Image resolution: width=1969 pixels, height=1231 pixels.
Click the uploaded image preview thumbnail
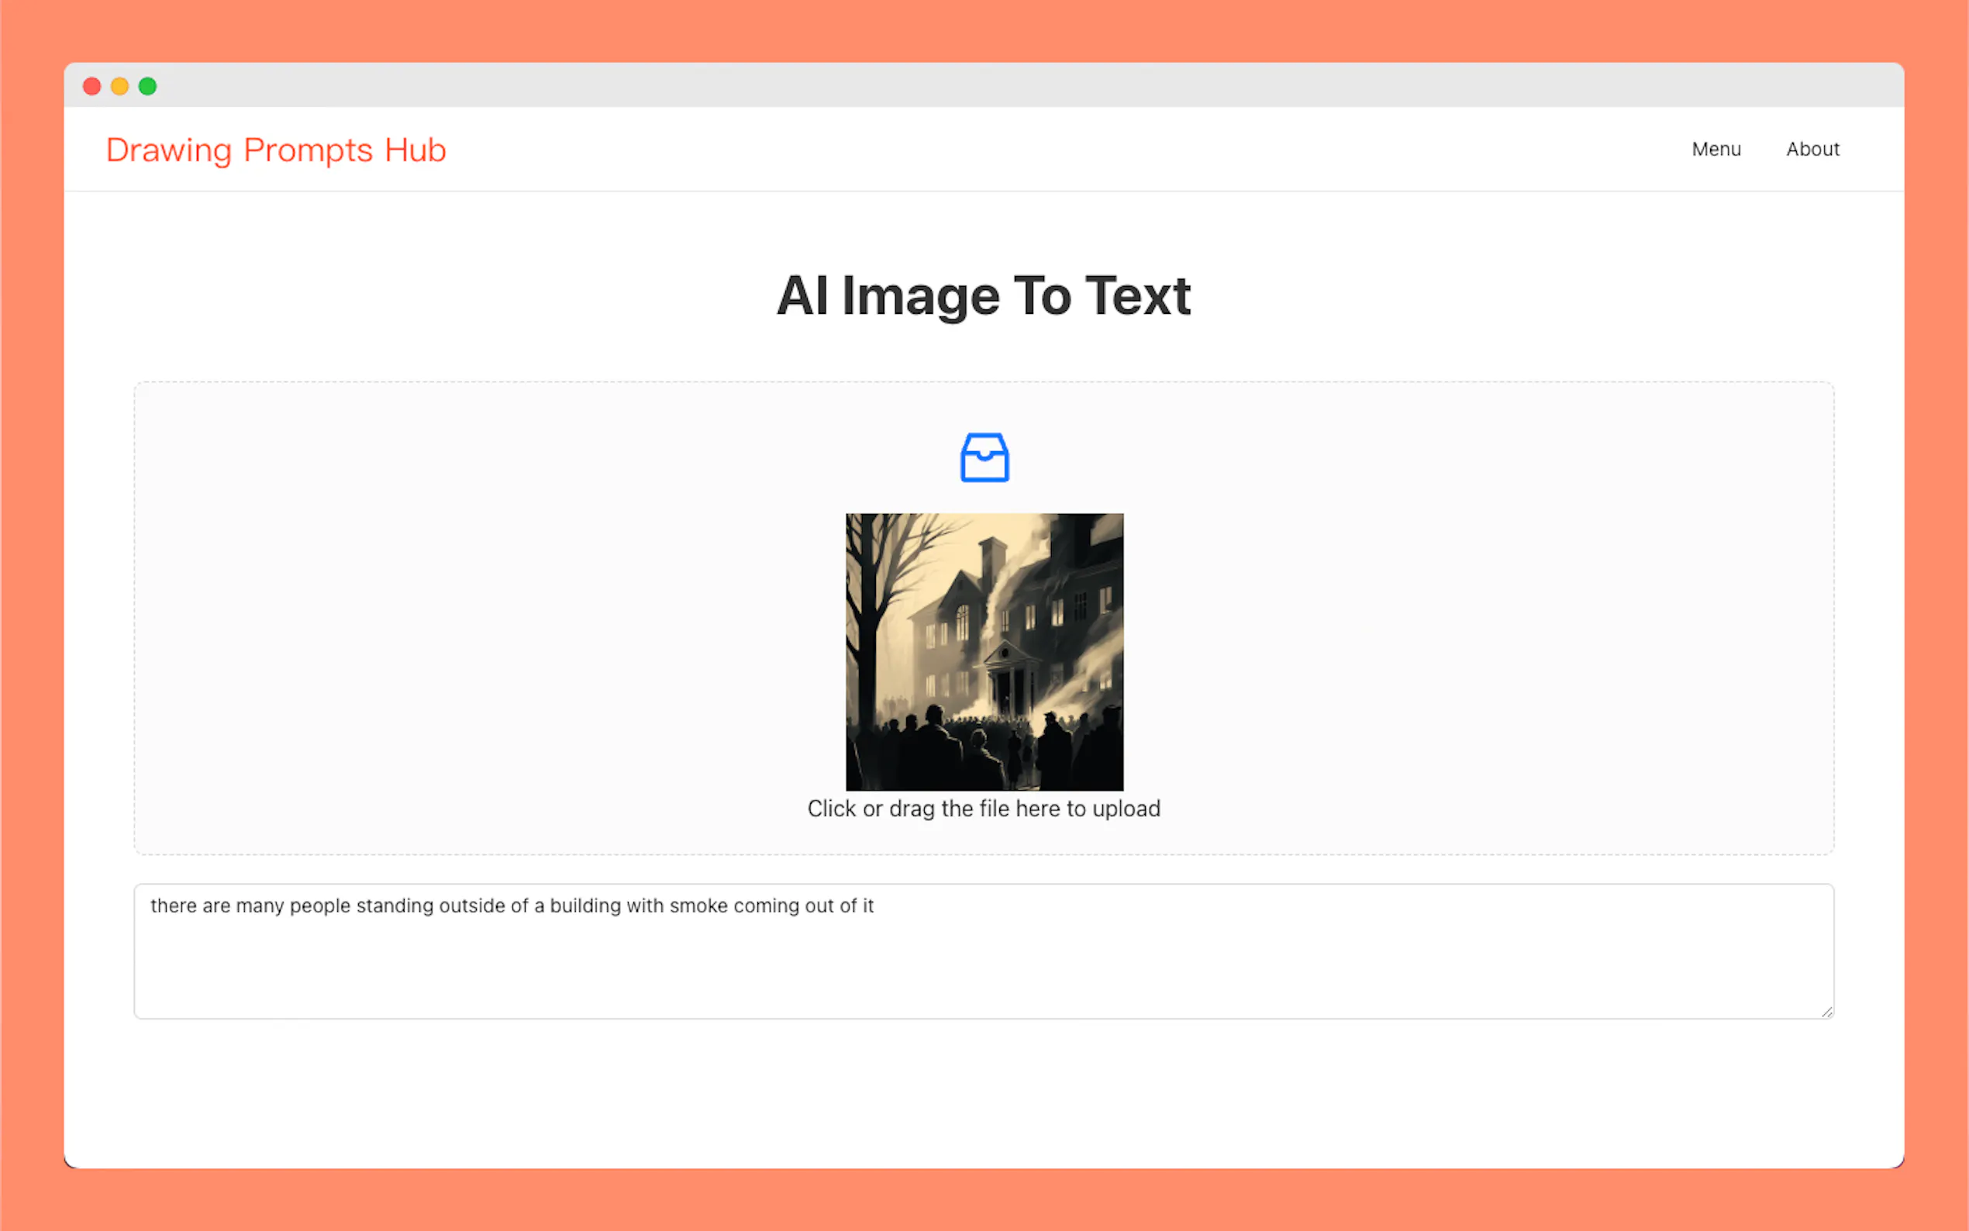(x=984, y=651)
